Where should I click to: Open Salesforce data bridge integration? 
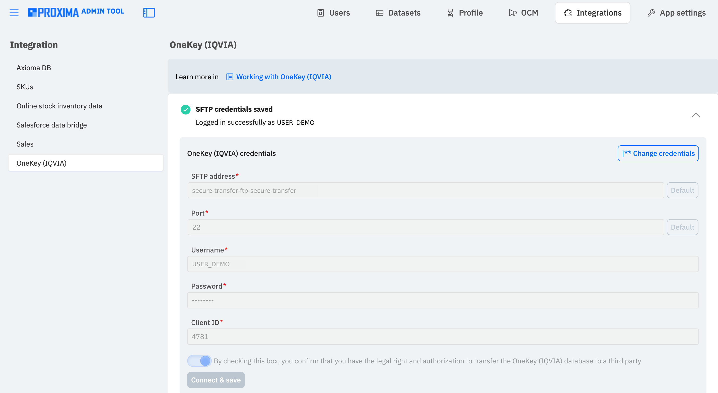tap(86, 125)
